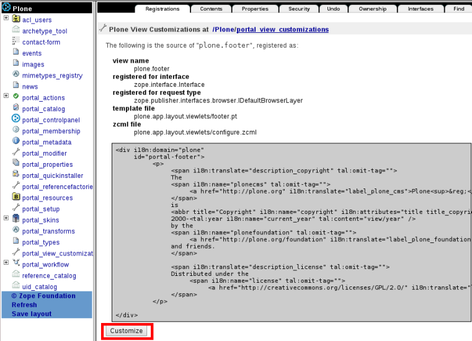The width and height of the screenshot is (472, 341).
Task: Click the Save layout link
Action: point(31,314)
